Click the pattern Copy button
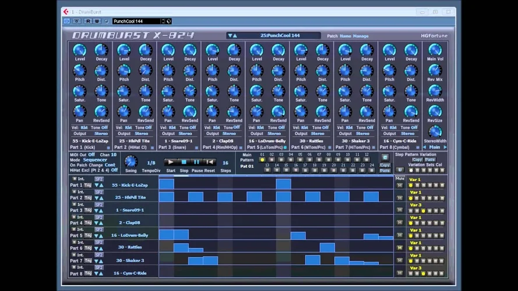 click(x=385, y=165)
